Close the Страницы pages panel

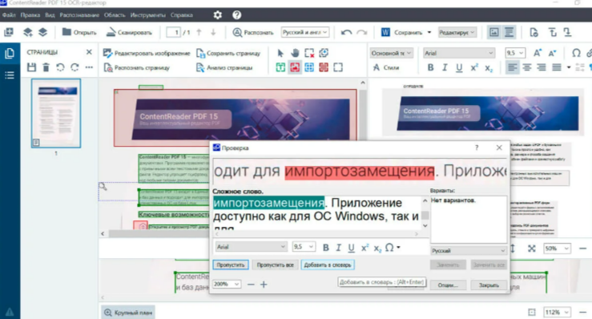click(89, 52)
